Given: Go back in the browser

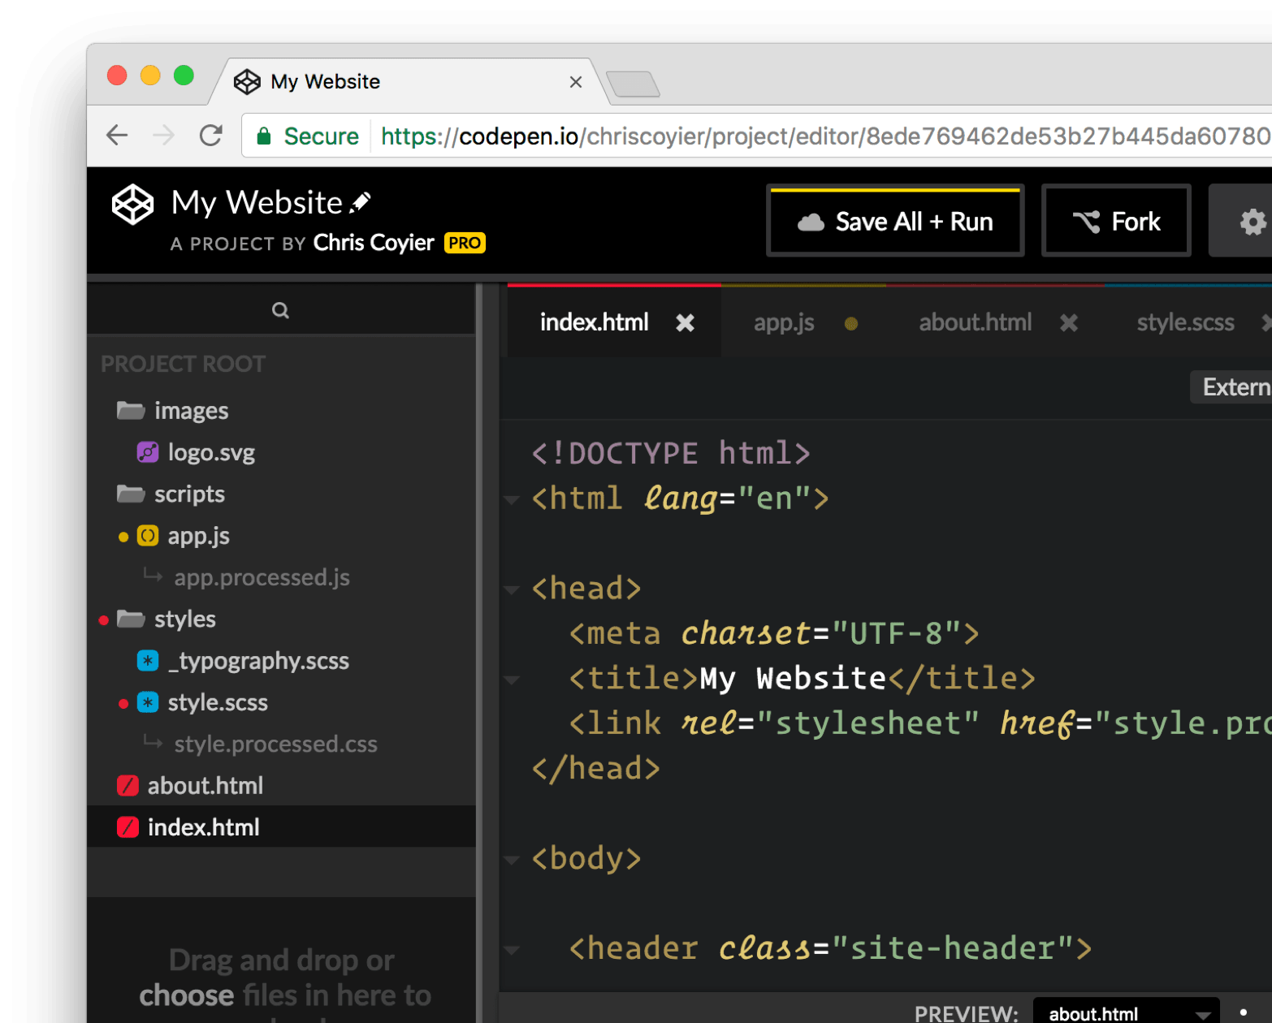Looking at the screenshot, I should click(118, 135).
